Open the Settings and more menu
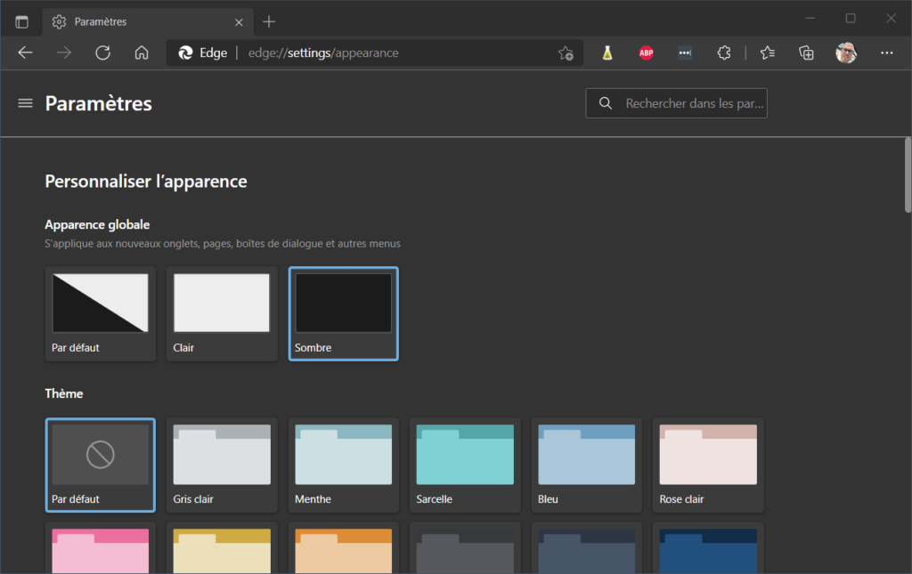The height and width of the screenshot is (574, 912). [x=886, y=53]
